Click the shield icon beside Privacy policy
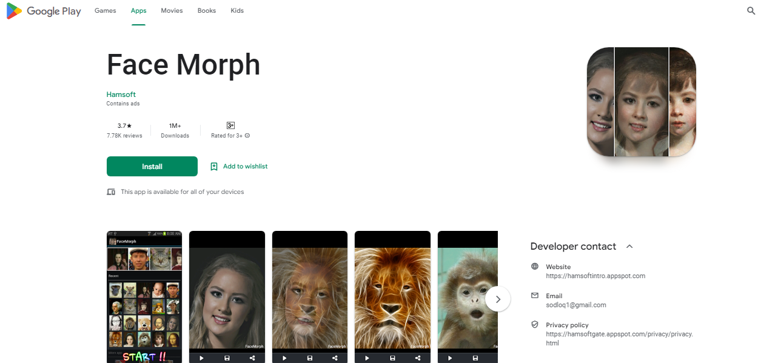The width and height of the screenshot is (761, 363). coord(534,325)
